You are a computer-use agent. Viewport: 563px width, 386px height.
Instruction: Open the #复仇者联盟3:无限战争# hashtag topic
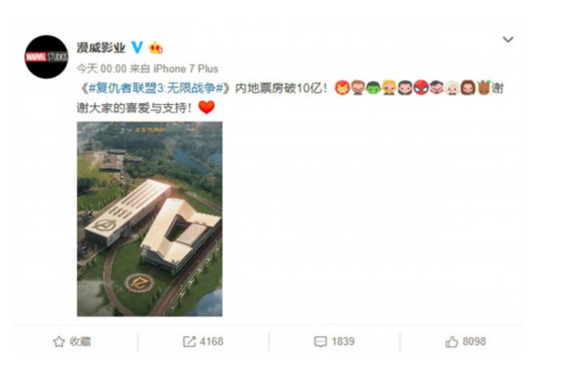156,88
